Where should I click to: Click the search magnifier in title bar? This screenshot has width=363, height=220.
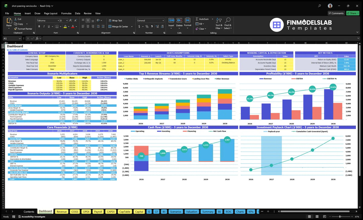click(x=320, y=6)
